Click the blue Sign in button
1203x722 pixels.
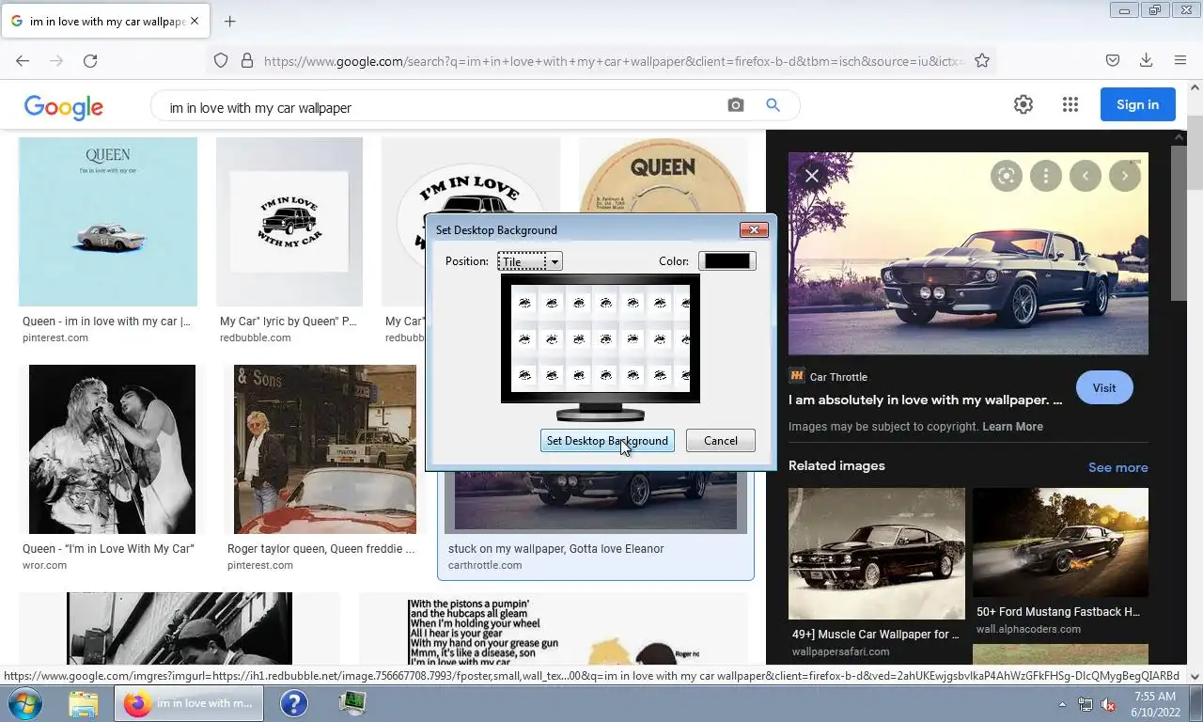(x=1137, y=104)
